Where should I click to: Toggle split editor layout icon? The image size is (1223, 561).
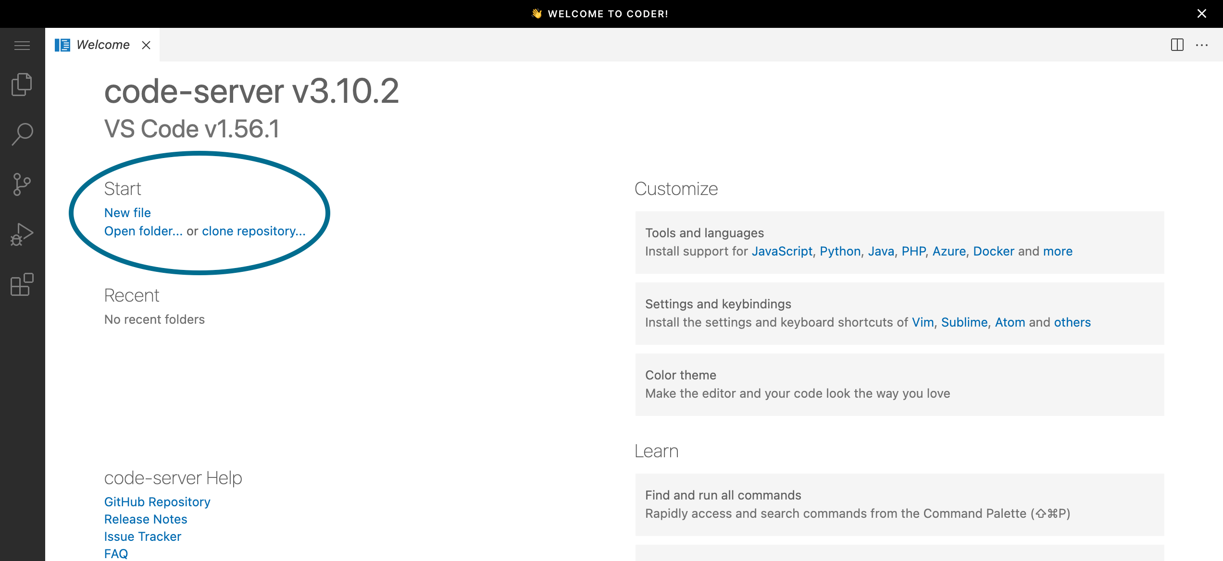[x=1178, y=44]
